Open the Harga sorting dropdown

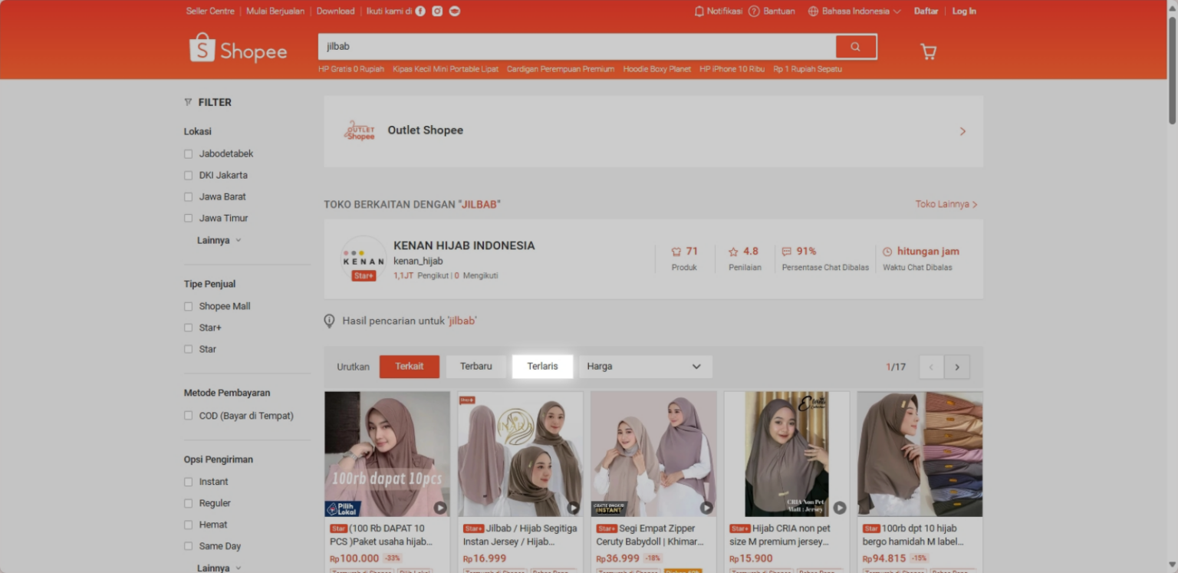645,367
